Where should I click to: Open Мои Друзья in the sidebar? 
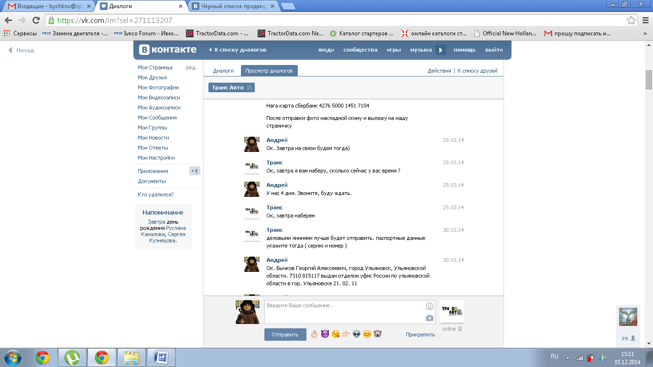(x=152, y=77)
